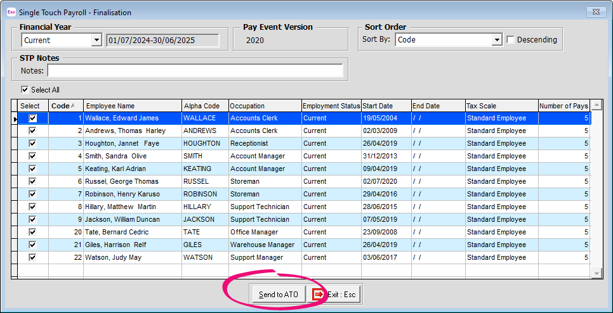
Task: Expand the Sort By combo box
Action: (x=497, y=40)
